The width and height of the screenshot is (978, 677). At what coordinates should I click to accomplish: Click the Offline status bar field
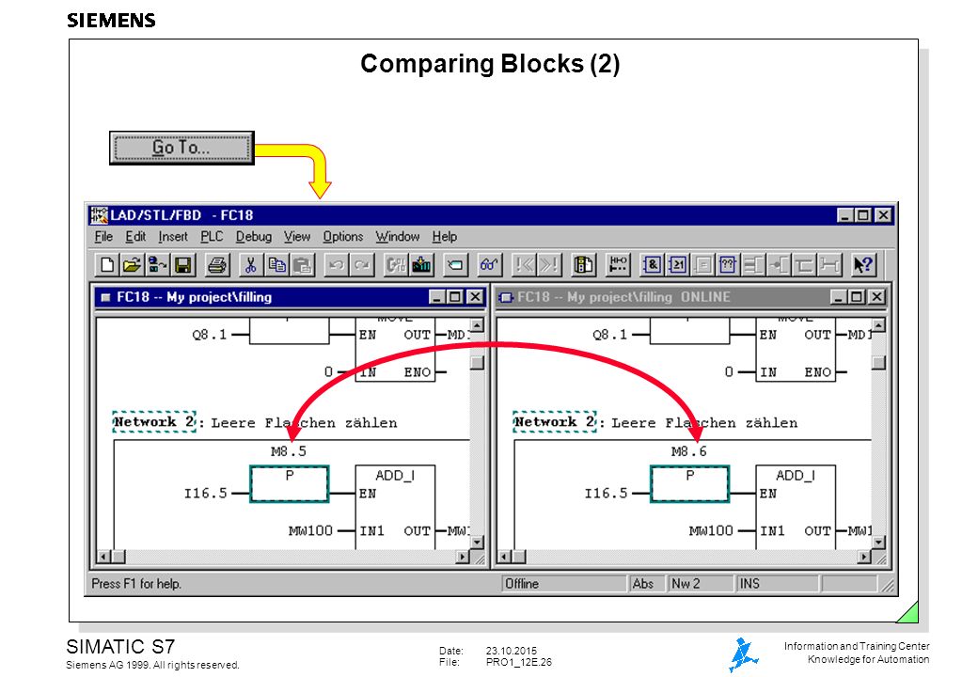point(563,584)
